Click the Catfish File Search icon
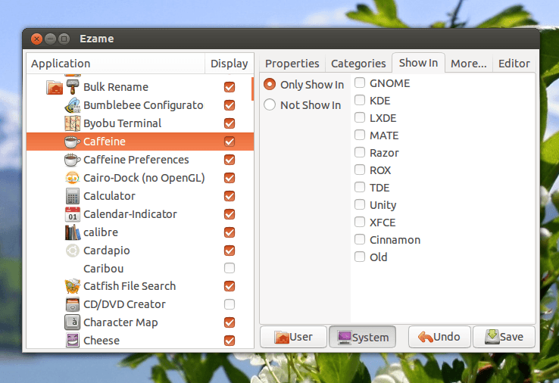The image size is (559, 383). (73, 286)
